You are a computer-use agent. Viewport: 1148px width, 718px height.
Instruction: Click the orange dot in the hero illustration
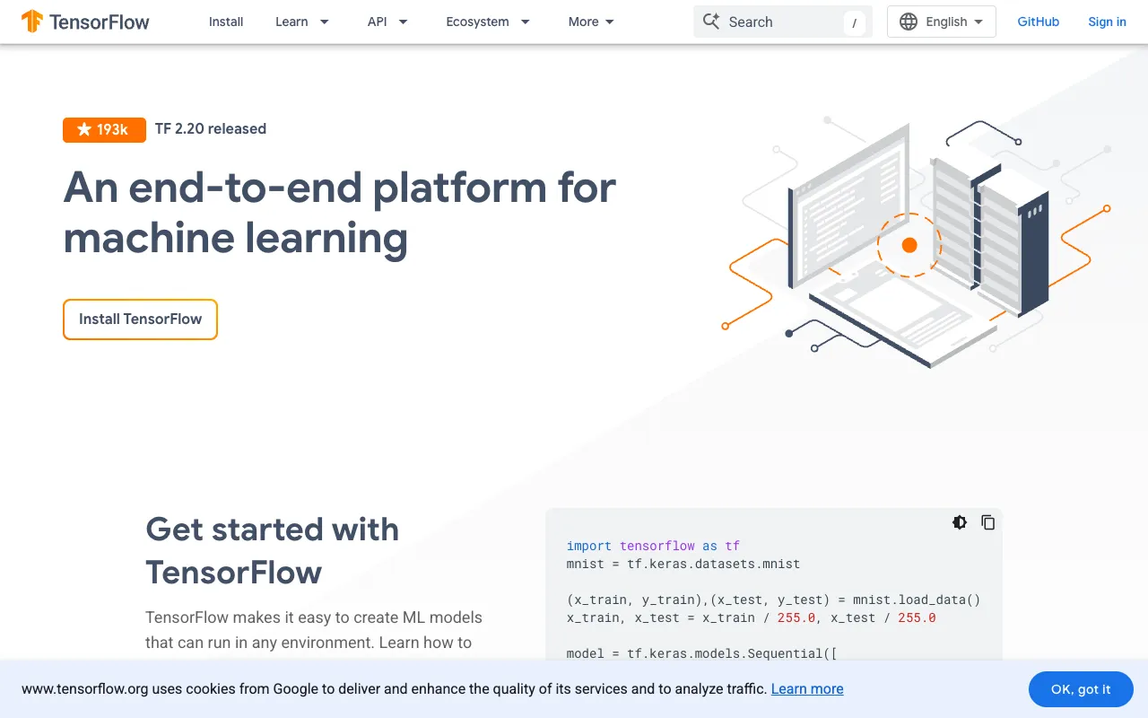point(909,244)
